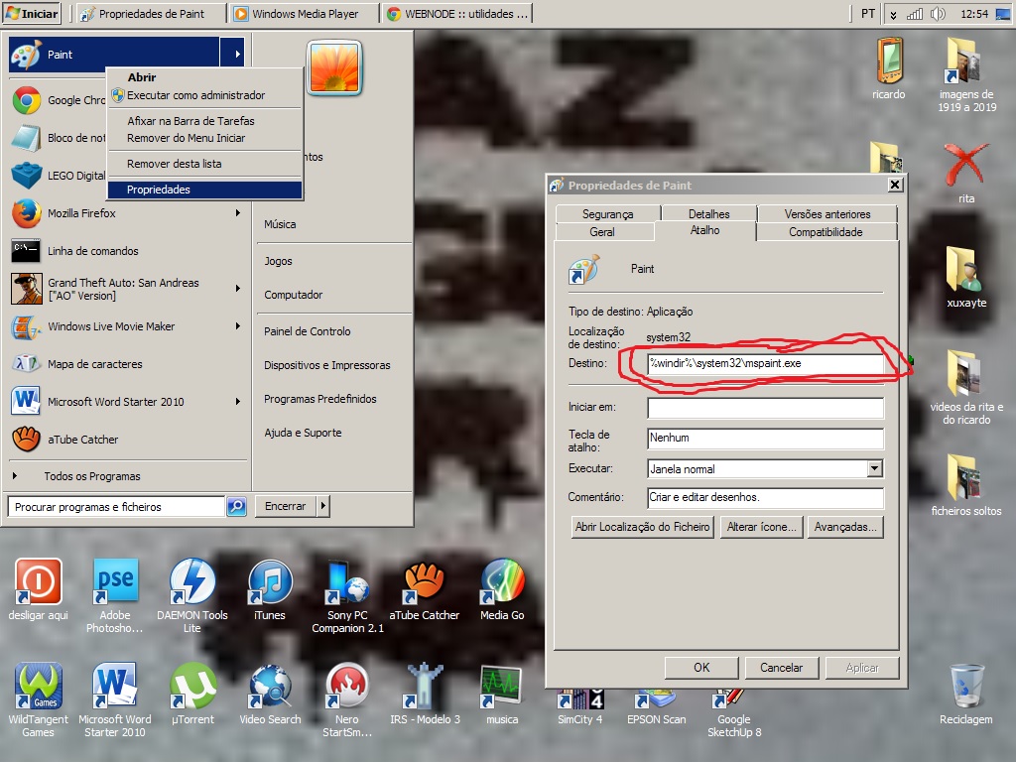Click 'Procurar programas e ficheiros' search box
The width and height of the screenshot is (1016, 762).
click(117, 507)
